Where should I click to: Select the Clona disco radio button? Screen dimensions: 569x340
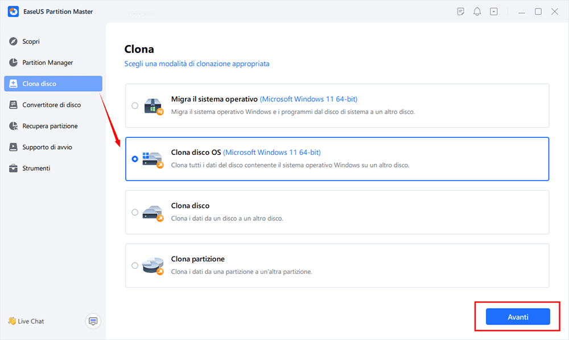[135, 212]
